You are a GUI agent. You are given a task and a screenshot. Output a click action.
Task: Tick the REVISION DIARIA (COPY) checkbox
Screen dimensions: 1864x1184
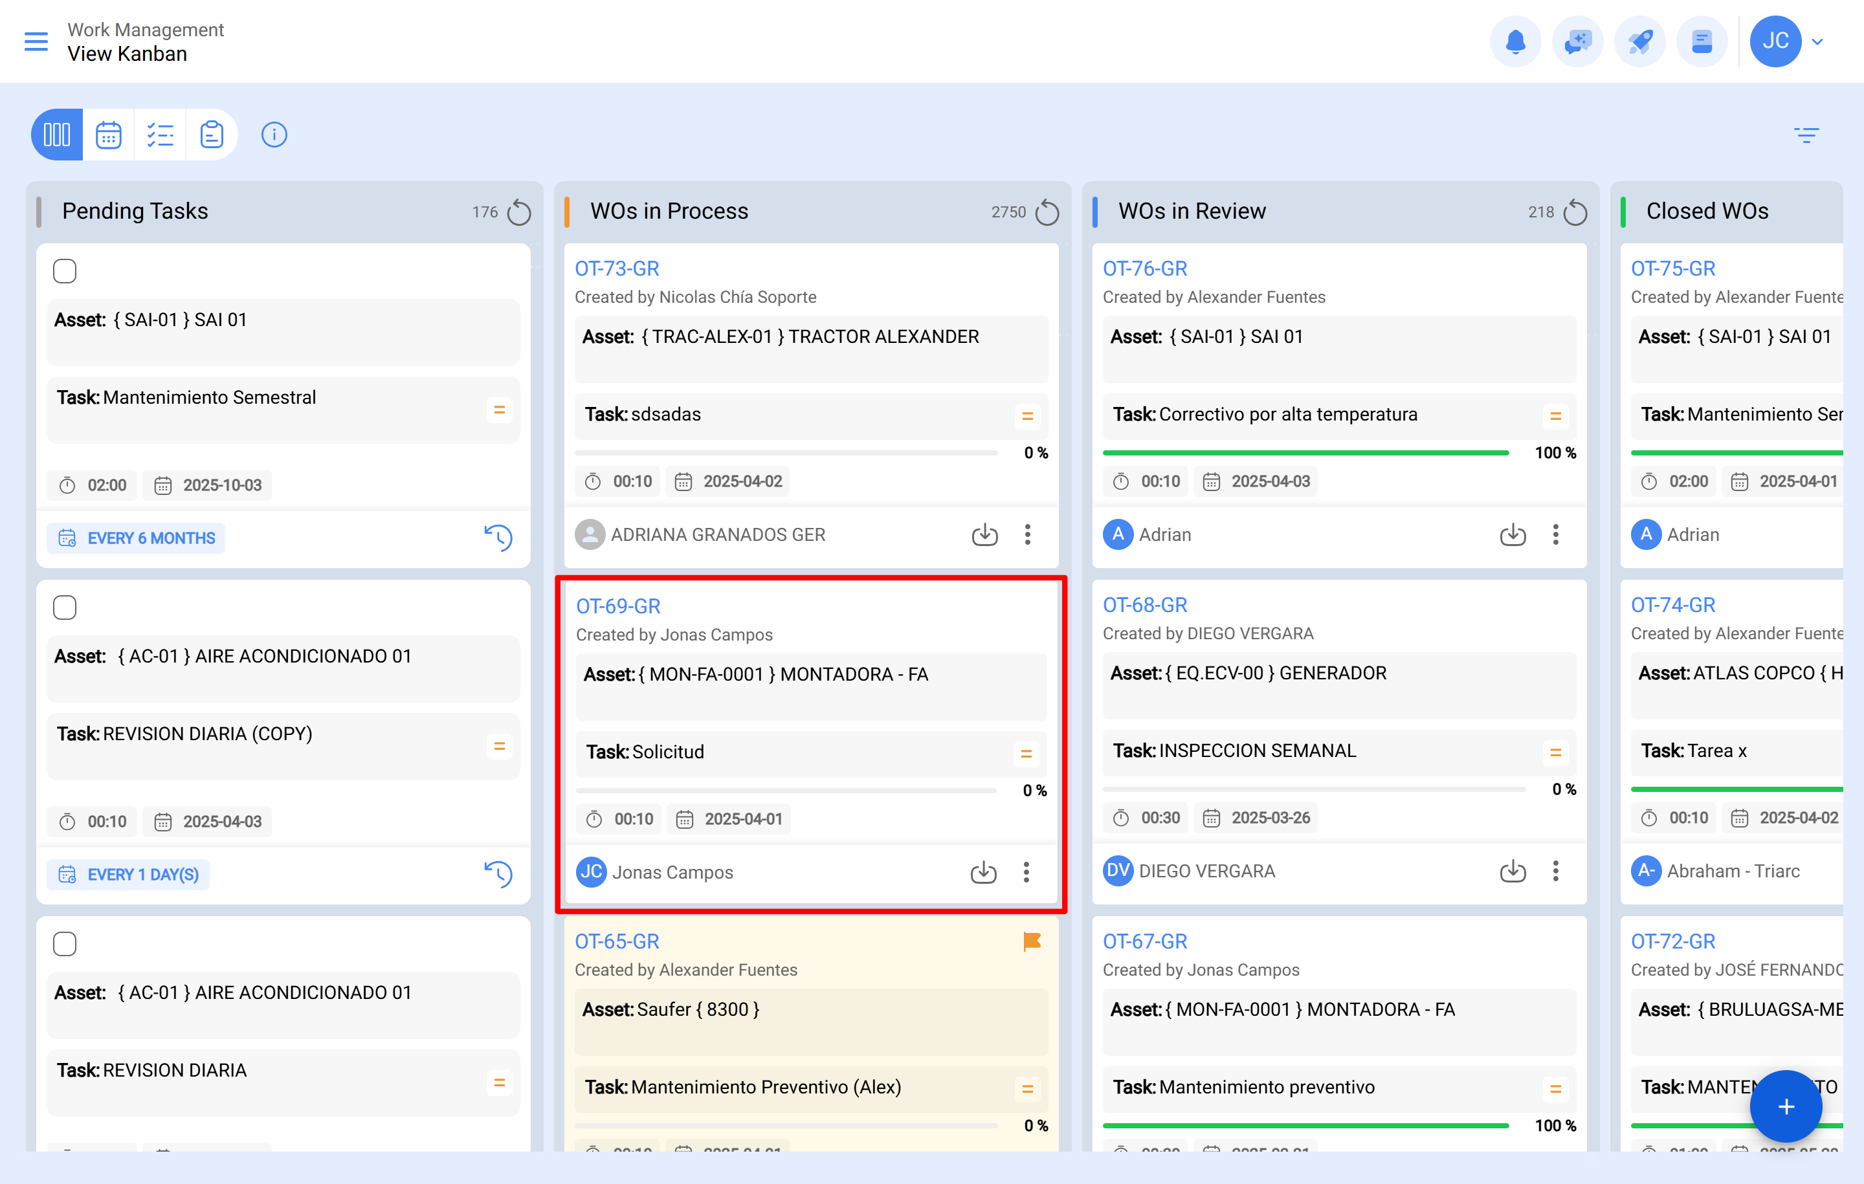tap(65, 608)
